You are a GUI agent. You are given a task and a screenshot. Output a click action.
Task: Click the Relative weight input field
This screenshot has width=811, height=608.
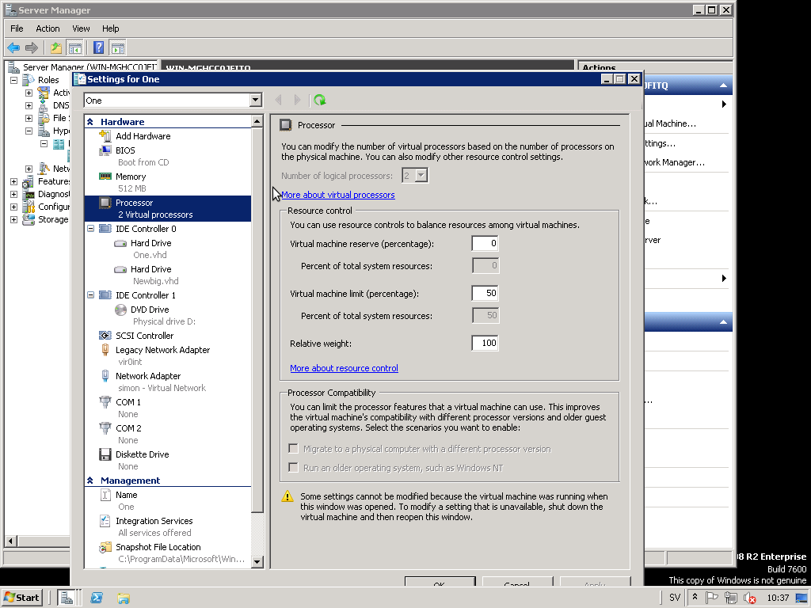coord(485,343)
